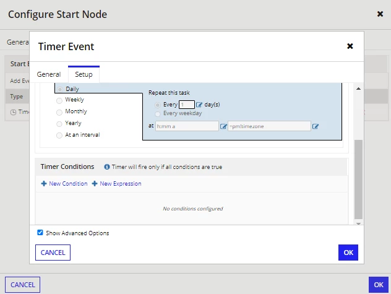Click the clock icon in background window

pyautogui.click(x=13, y=112)
